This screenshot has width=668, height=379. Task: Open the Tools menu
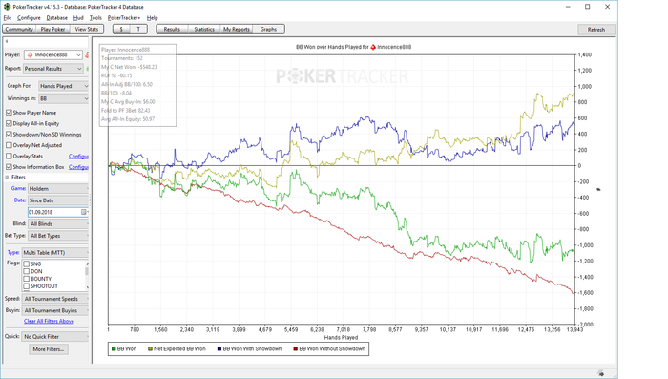(95, 18)
